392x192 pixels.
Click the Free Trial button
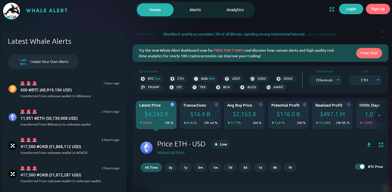tap(369, 53)
